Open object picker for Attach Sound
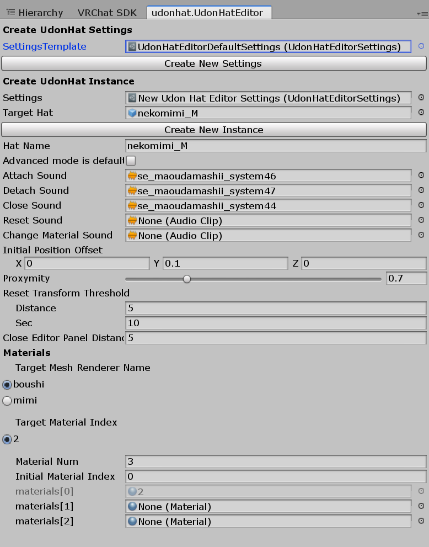Viewport: 429px width, 547px height. pos(421,175)
